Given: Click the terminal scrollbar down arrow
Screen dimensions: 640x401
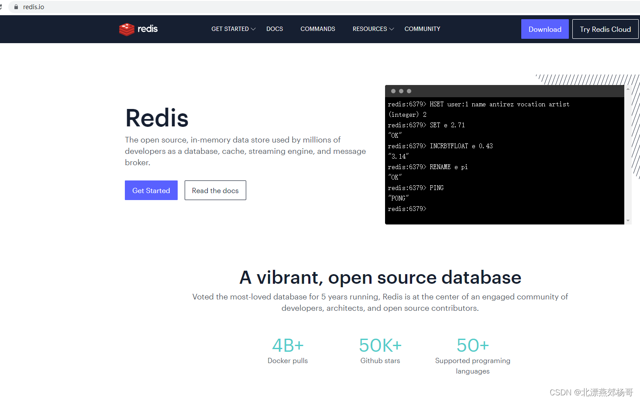Looking at the screenshot, I should [628, 221].
